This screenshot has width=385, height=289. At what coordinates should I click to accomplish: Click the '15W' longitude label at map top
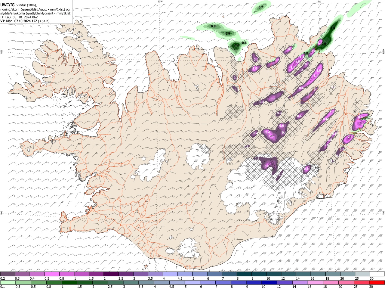click(x=319, y=2)
